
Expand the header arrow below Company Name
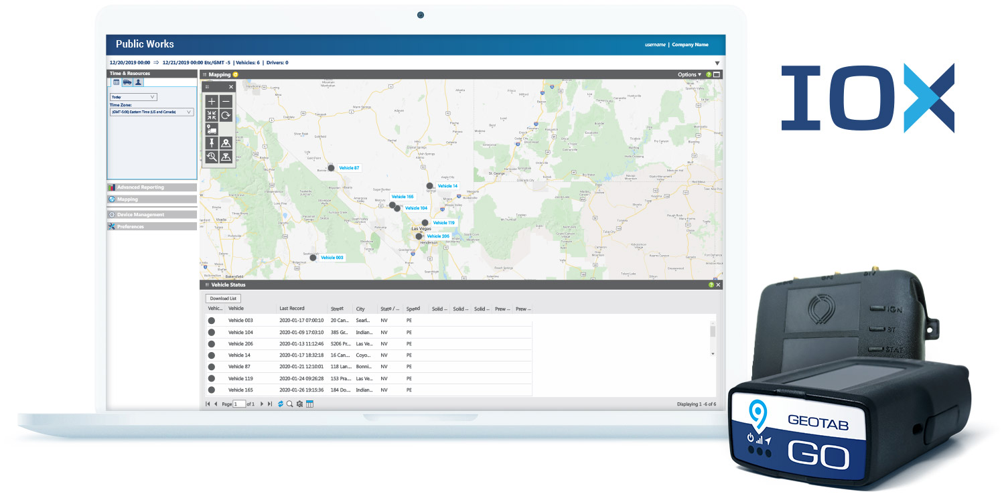717,63
